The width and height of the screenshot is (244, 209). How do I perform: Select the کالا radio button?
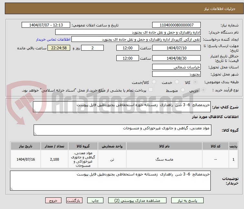pyautogui.click(x=195, y=82)
